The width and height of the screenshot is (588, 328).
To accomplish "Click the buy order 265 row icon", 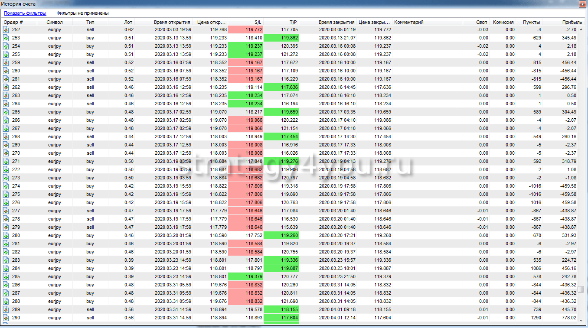I will point(6,112).
